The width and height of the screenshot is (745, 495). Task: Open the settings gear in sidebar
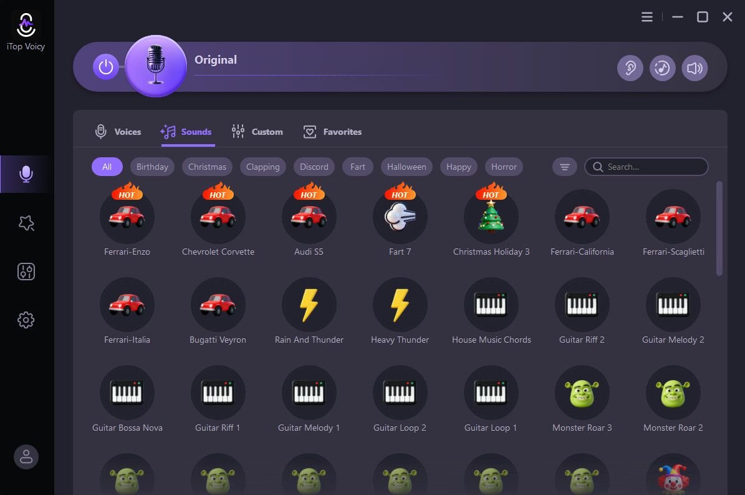26,320
